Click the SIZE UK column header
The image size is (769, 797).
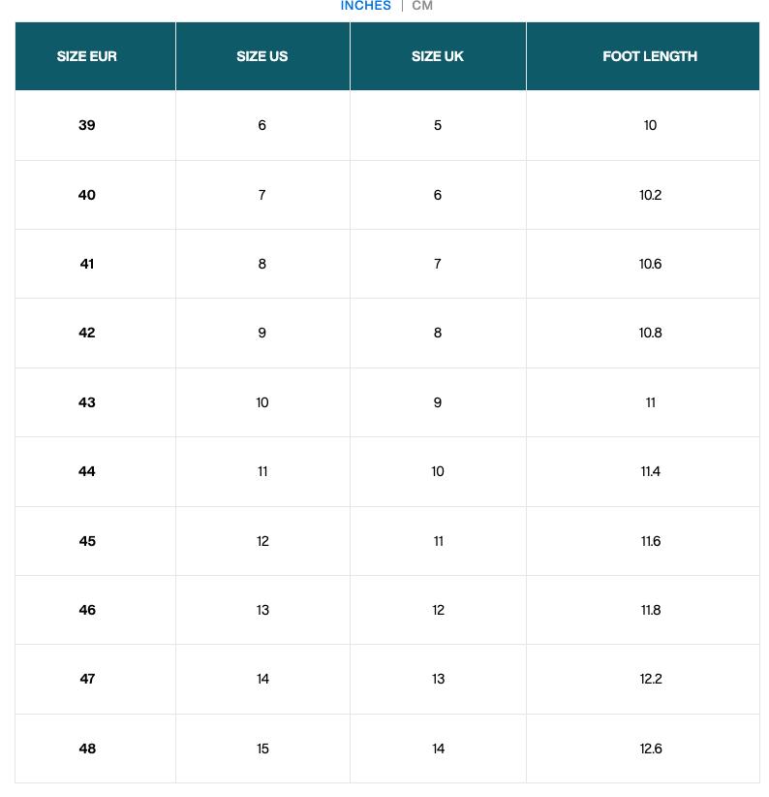pyautogui.click(x=438, y=56)
